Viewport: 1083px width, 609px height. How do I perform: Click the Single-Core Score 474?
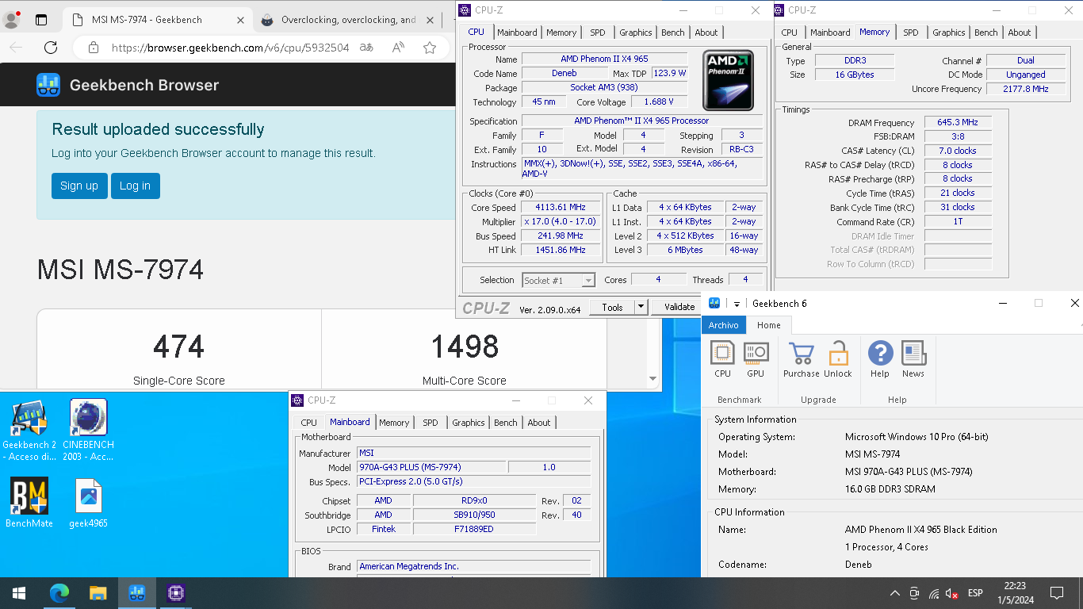coord(178,347)
